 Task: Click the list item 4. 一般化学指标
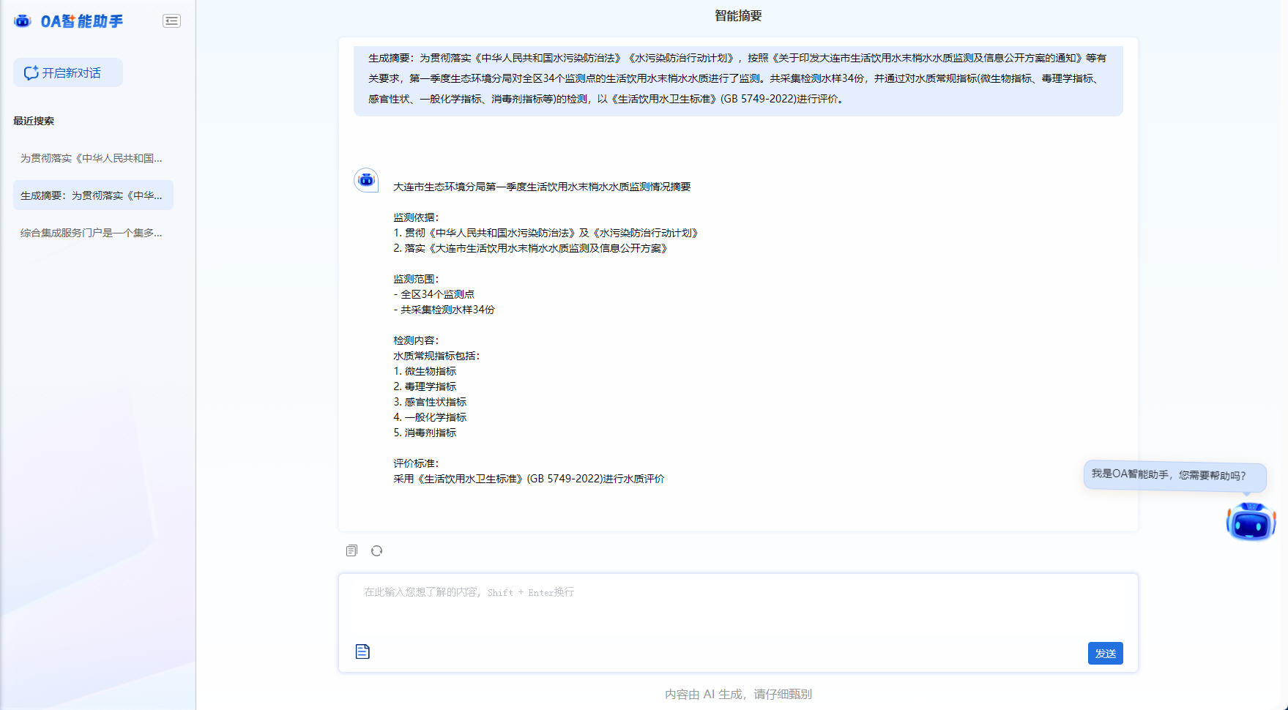430,417
